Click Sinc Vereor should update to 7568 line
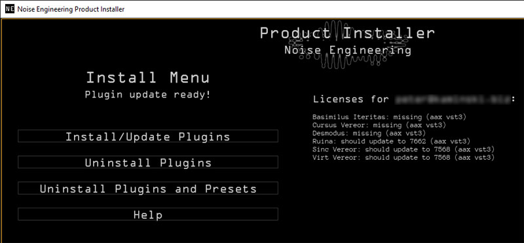The width and height of the screenshot is (524, 243). tap(403, 149)
